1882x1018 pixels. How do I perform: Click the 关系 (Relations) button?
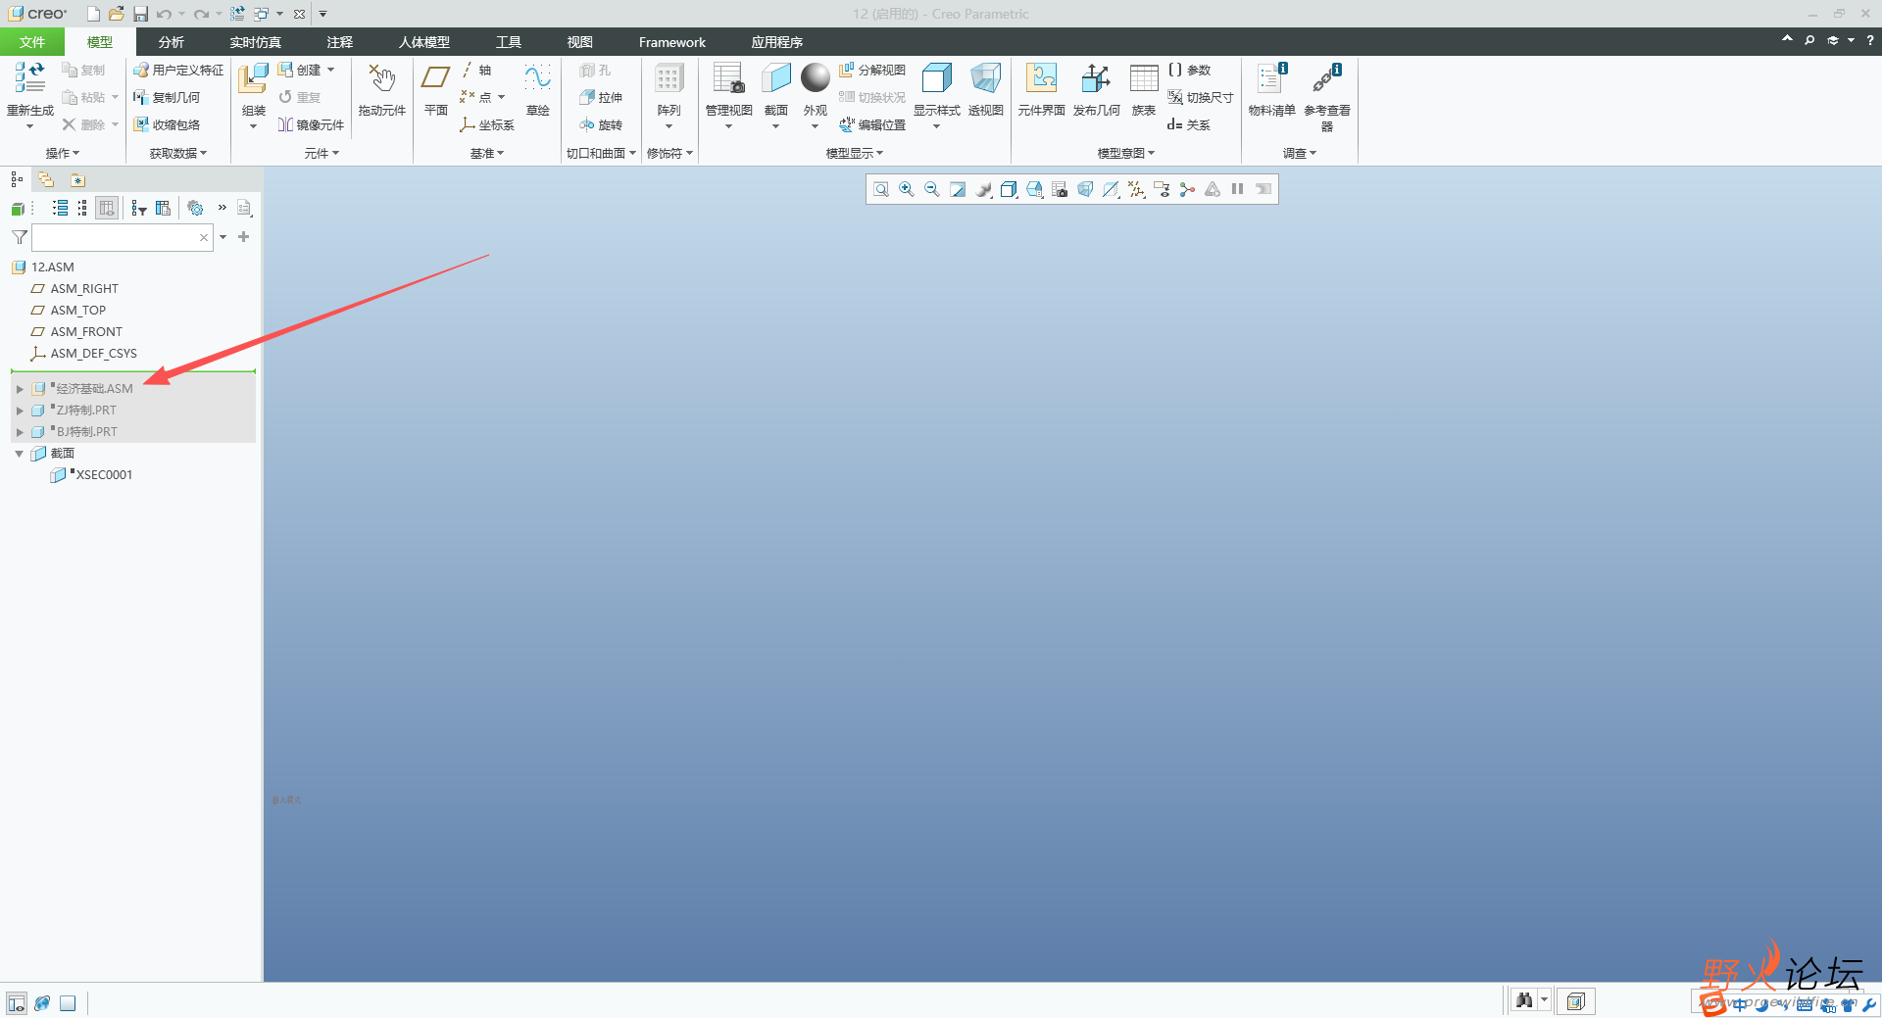coord(1189,124)
